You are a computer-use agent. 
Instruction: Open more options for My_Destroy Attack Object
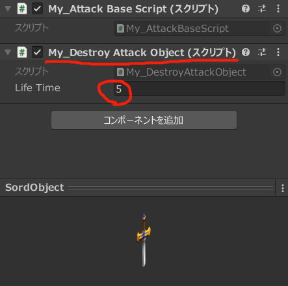(x=278, y=52)
